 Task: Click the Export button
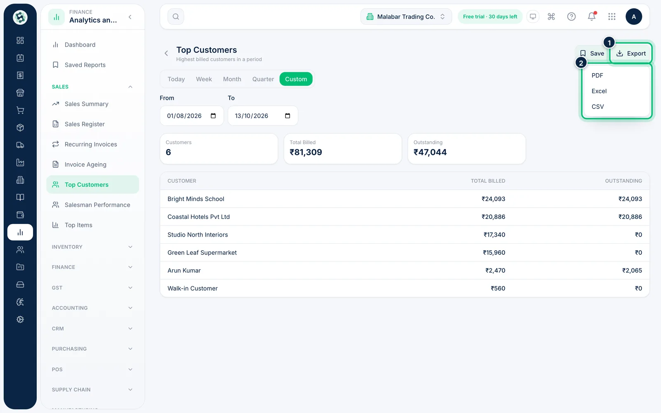[x=631, y=53]
